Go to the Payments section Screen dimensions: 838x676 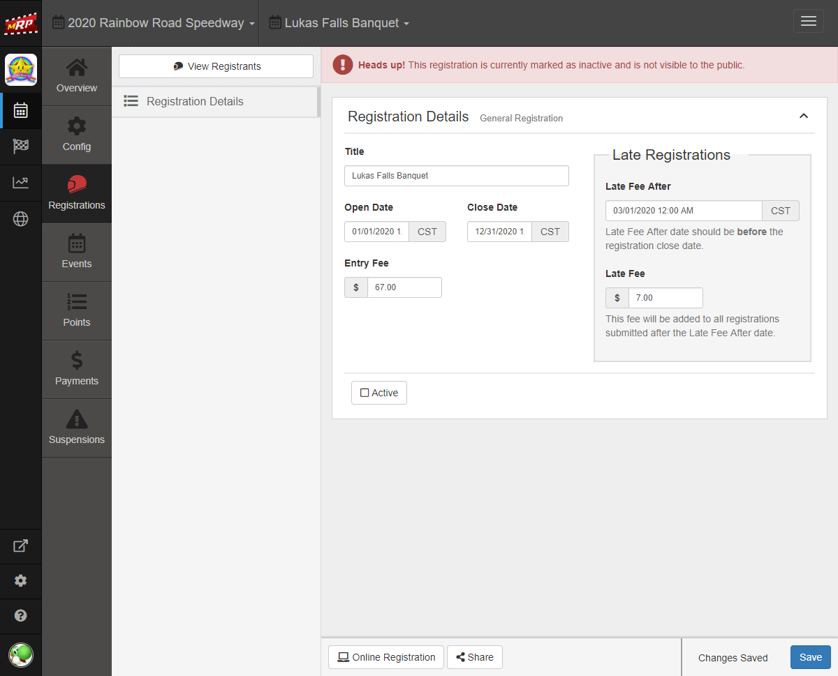(77, 370)
